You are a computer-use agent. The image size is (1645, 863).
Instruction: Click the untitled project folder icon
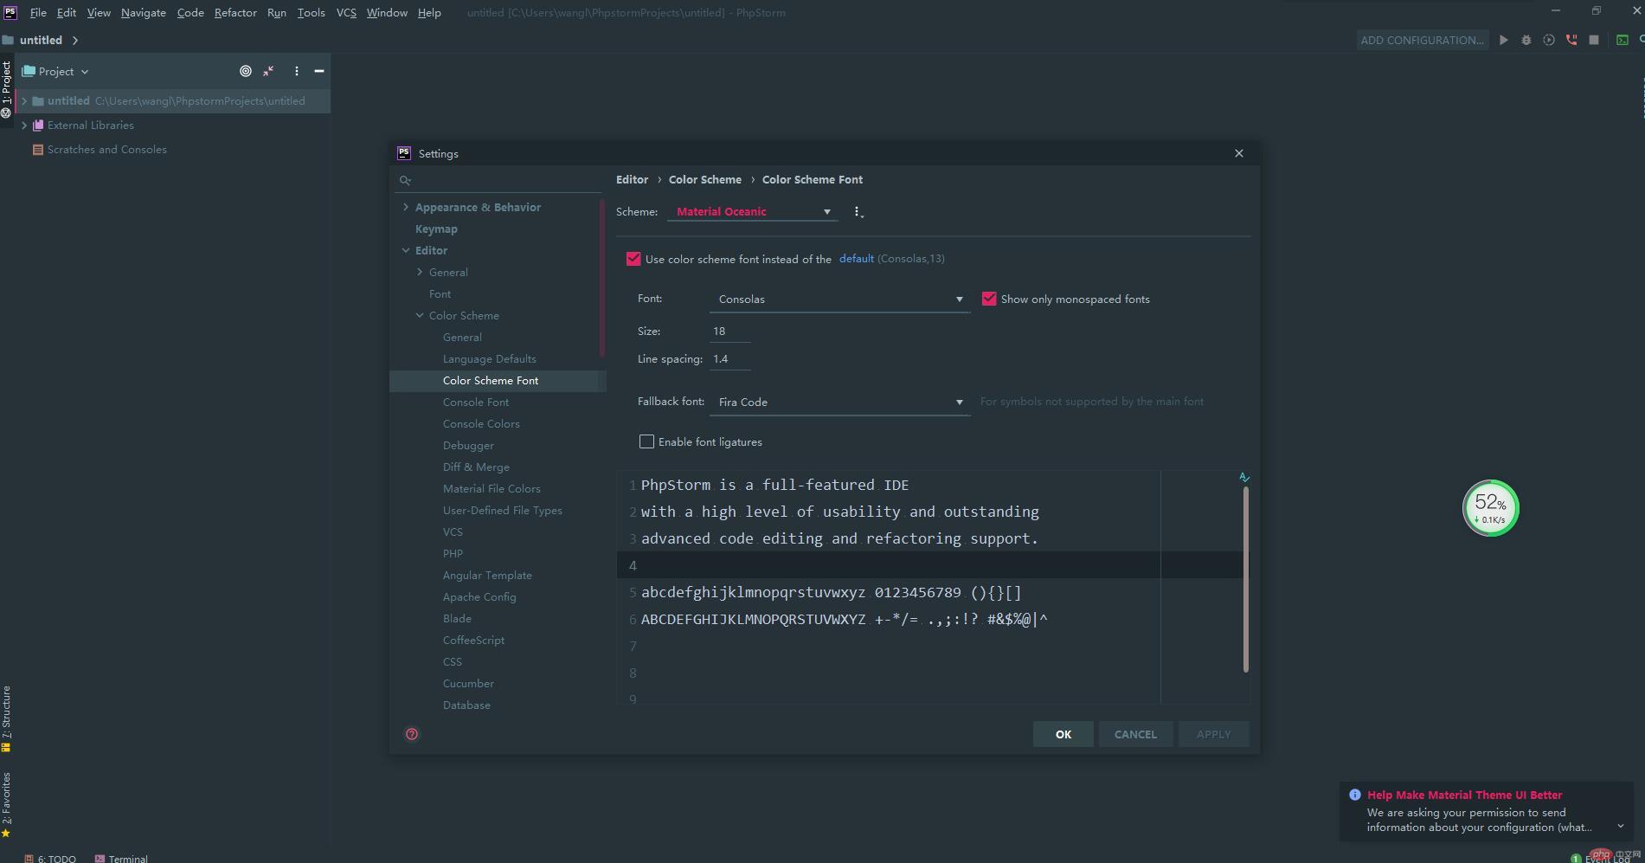pos(38,101)
